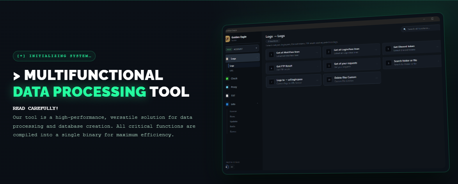The image size is (458, 184).
Task: Click the TXT document icon
Action: click(x=227, y=95)
